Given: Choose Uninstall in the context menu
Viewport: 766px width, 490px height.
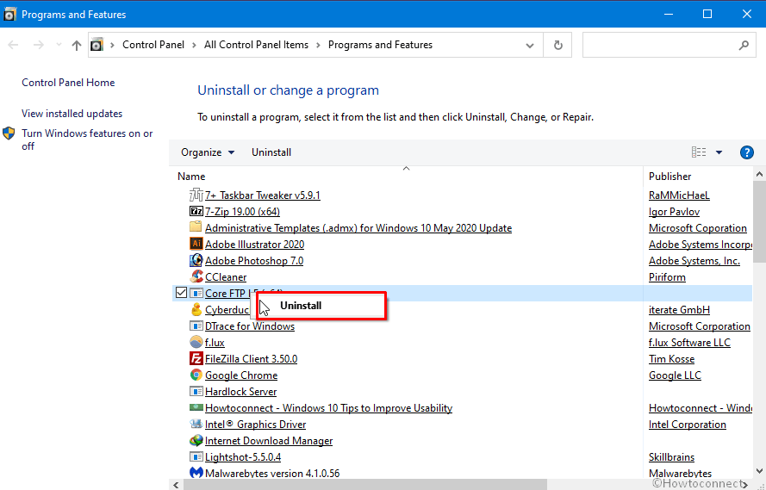Looking at the screenshot, I should tap(321, 306).
